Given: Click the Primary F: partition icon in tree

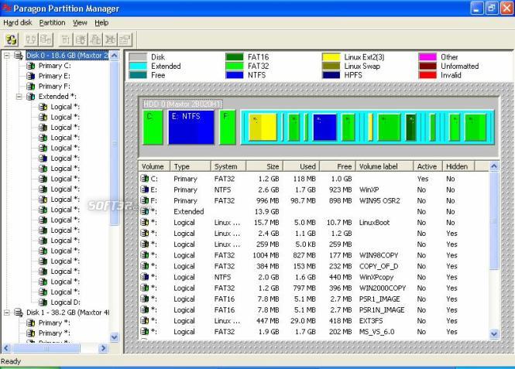Looking at the screenshot, I should 30,87.
